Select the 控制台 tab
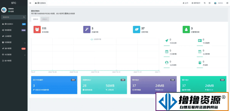 [35, 19]
